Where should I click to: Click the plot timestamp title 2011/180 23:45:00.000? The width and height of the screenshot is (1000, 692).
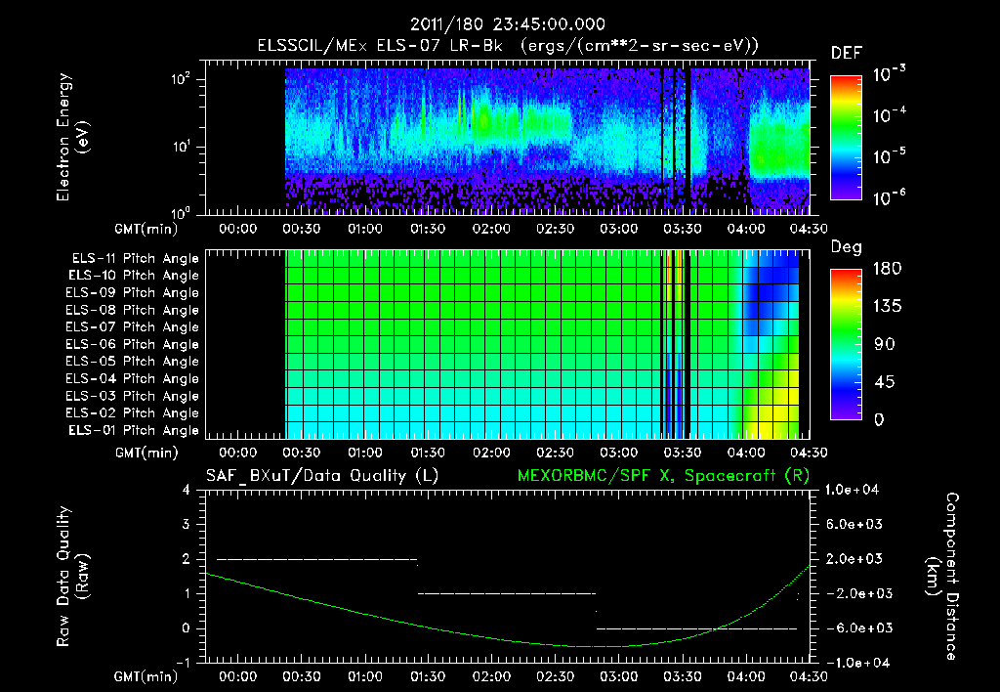coord(508,24)
